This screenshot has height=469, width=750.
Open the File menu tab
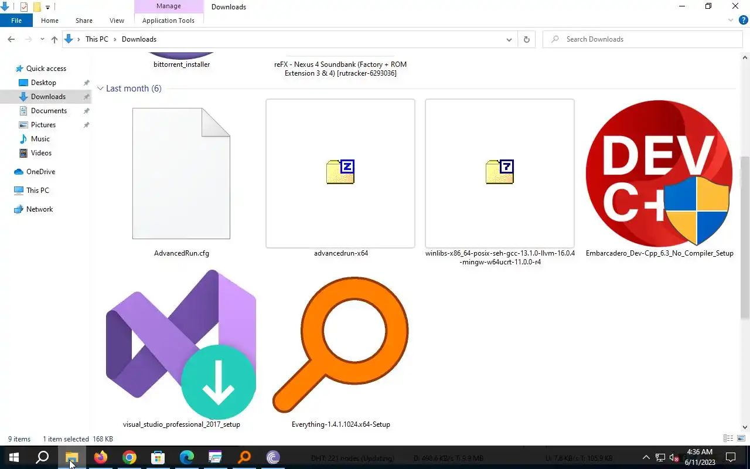[16, 21]
